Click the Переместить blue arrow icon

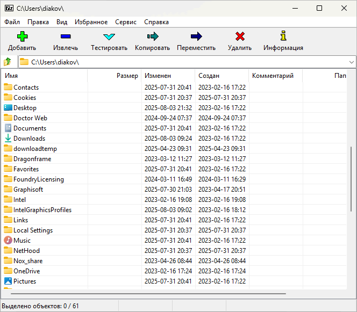(196, 37)
